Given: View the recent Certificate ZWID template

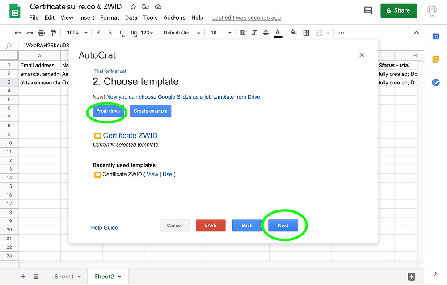Looking at the screenshot, I should pyautogui.click(x=152, y=174).
